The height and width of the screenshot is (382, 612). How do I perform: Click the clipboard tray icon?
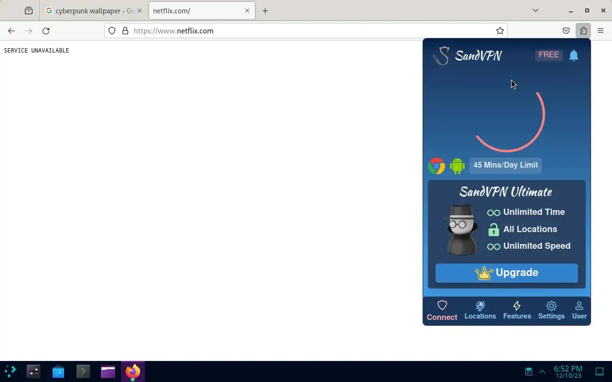529,371
